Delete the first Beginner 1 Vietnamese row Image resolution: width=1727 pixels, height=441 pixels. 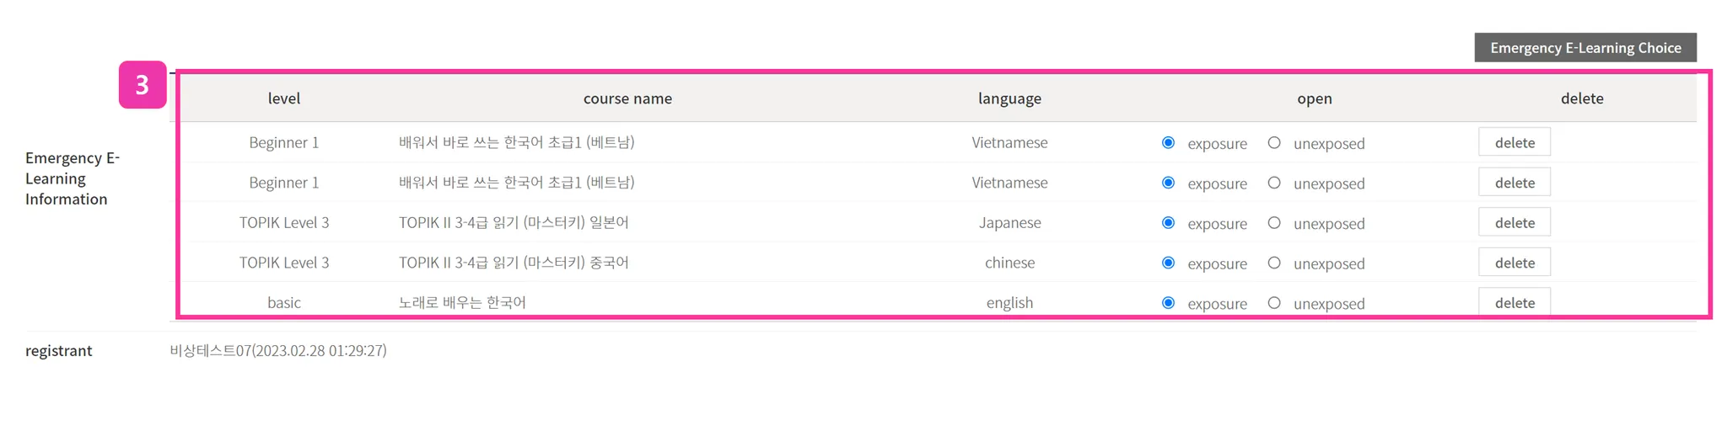click(x=1514, y=143)
